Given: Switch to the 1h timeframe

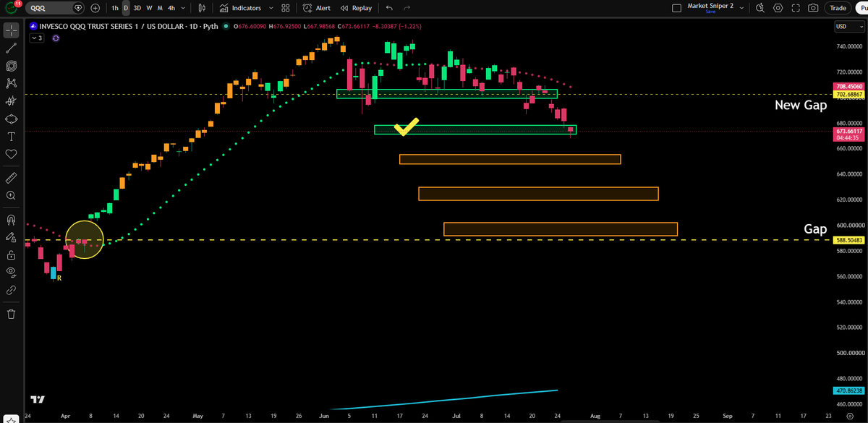Looking at the screenshot, I should pyautogui.click(x=115, y=8).
